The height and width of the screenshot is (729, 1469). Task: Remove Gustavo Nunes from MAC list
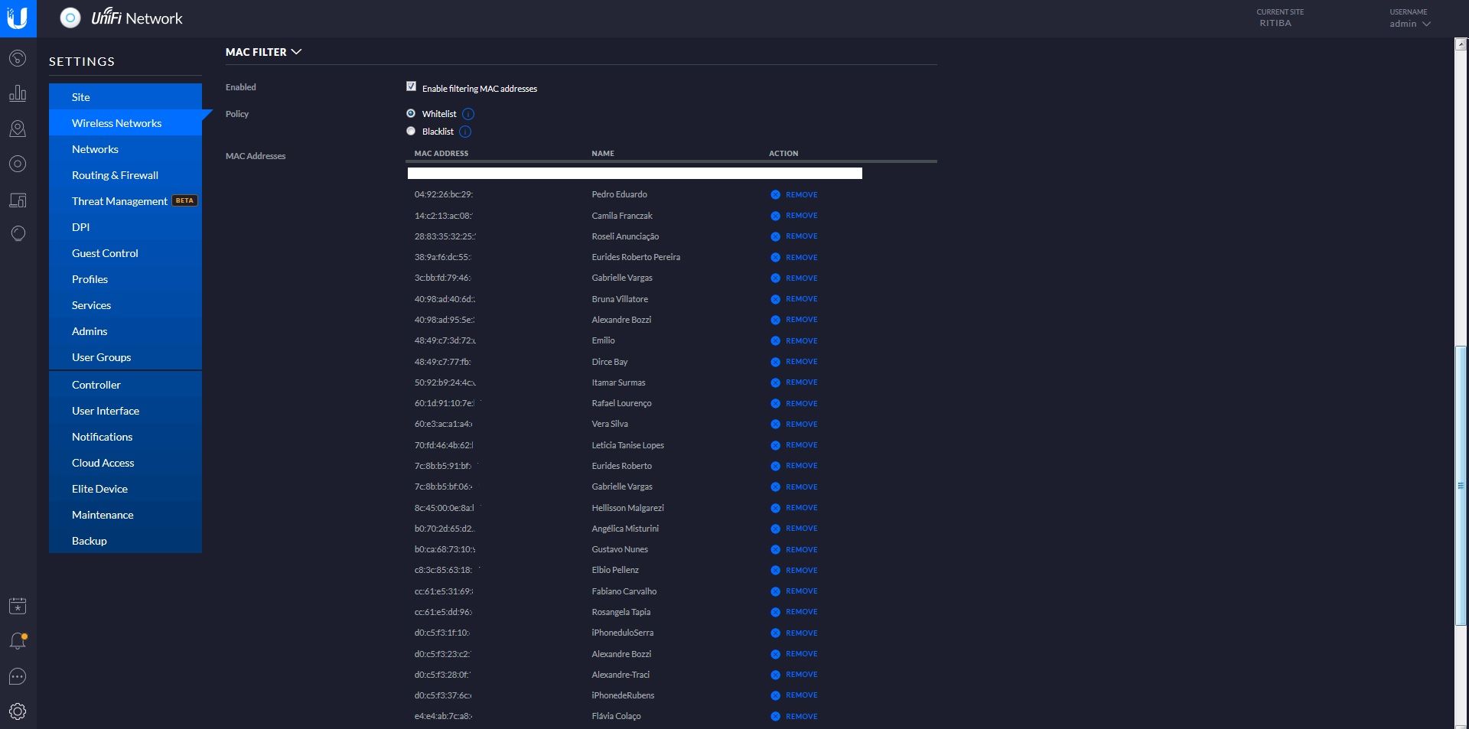click(x=794, y=550)
